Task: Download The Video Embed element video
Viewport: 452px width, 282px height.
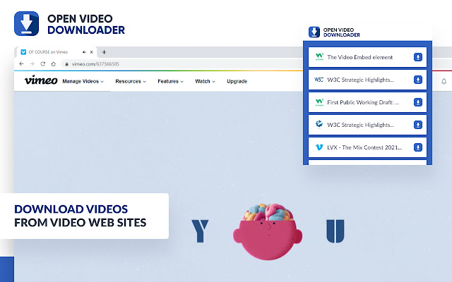Action: point(417,57)
